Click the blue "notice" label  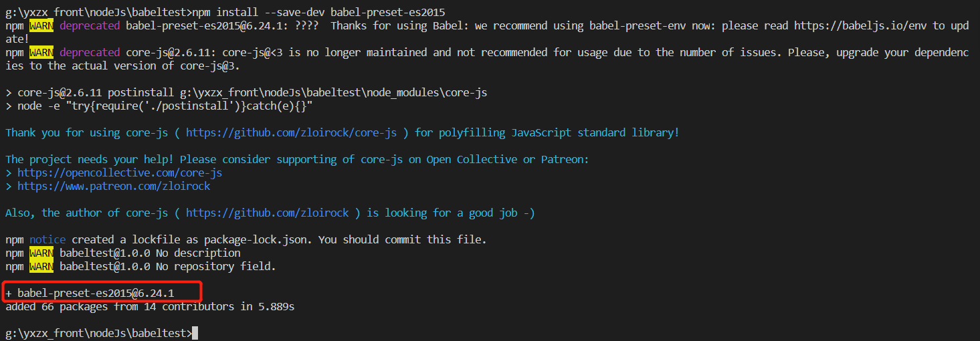tap(47, 239)
